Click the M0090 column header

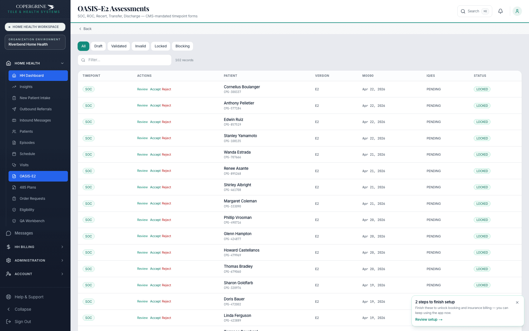coord(368,76)
